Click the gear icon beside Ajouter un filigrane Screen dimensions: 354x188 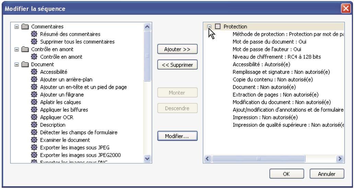(x=34, y=95)
